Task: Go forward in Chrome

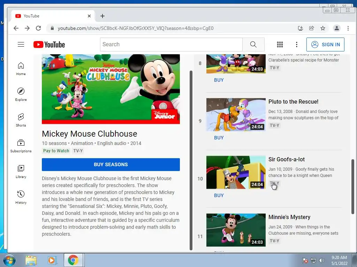Action: tap(27, 28)
